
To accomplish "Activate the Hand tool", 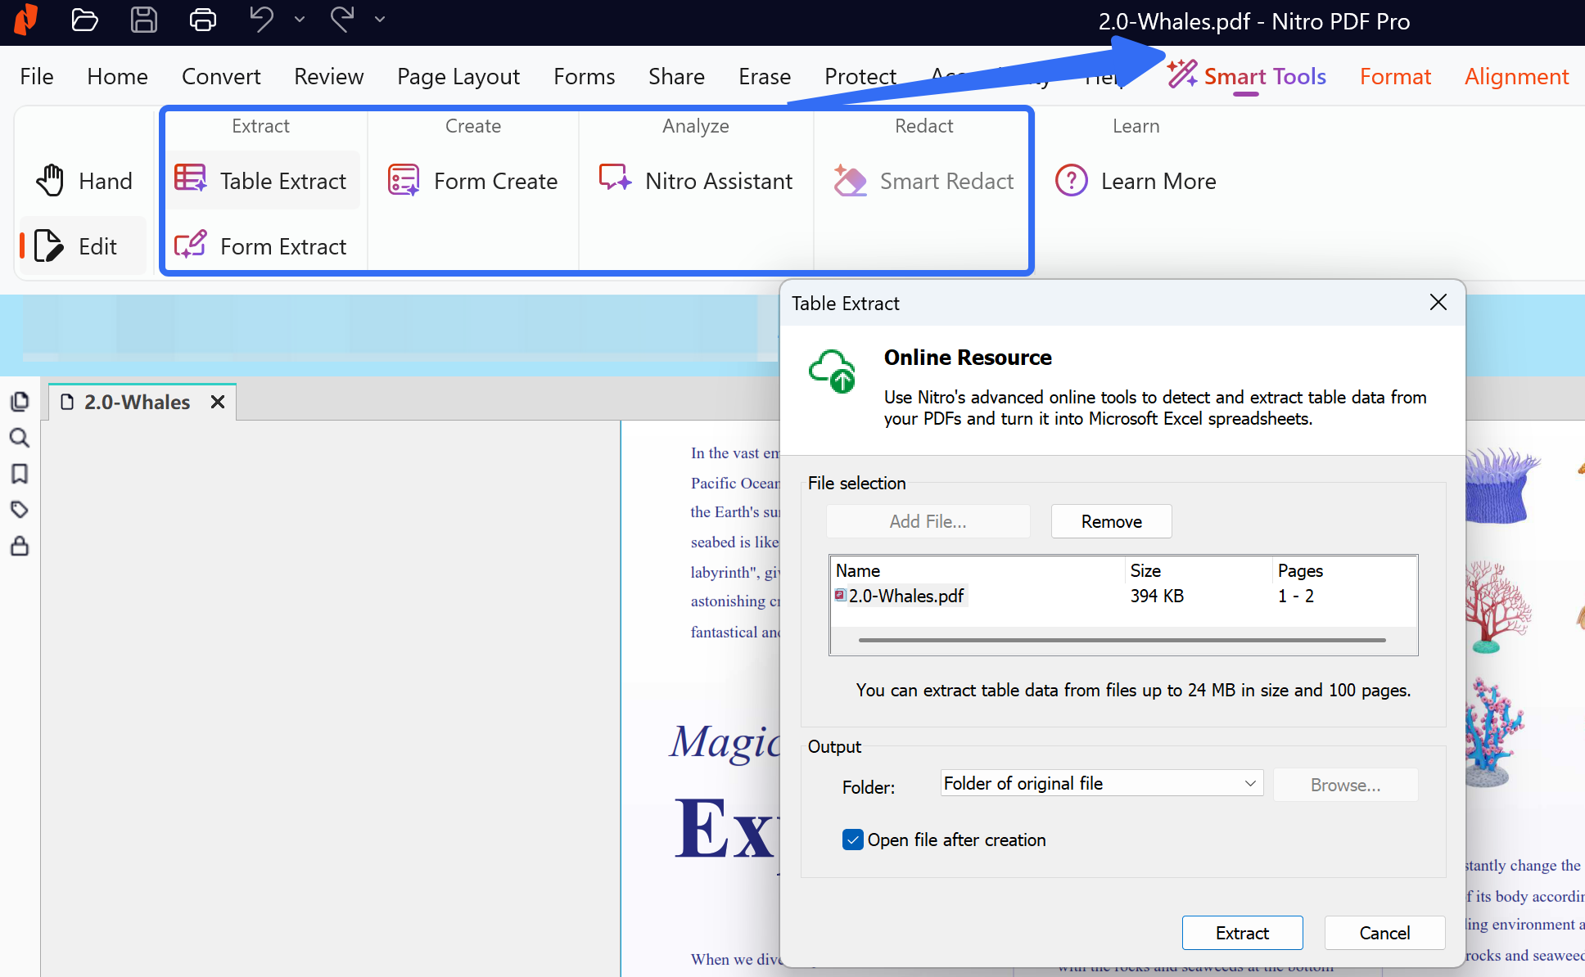I will 84,181.
